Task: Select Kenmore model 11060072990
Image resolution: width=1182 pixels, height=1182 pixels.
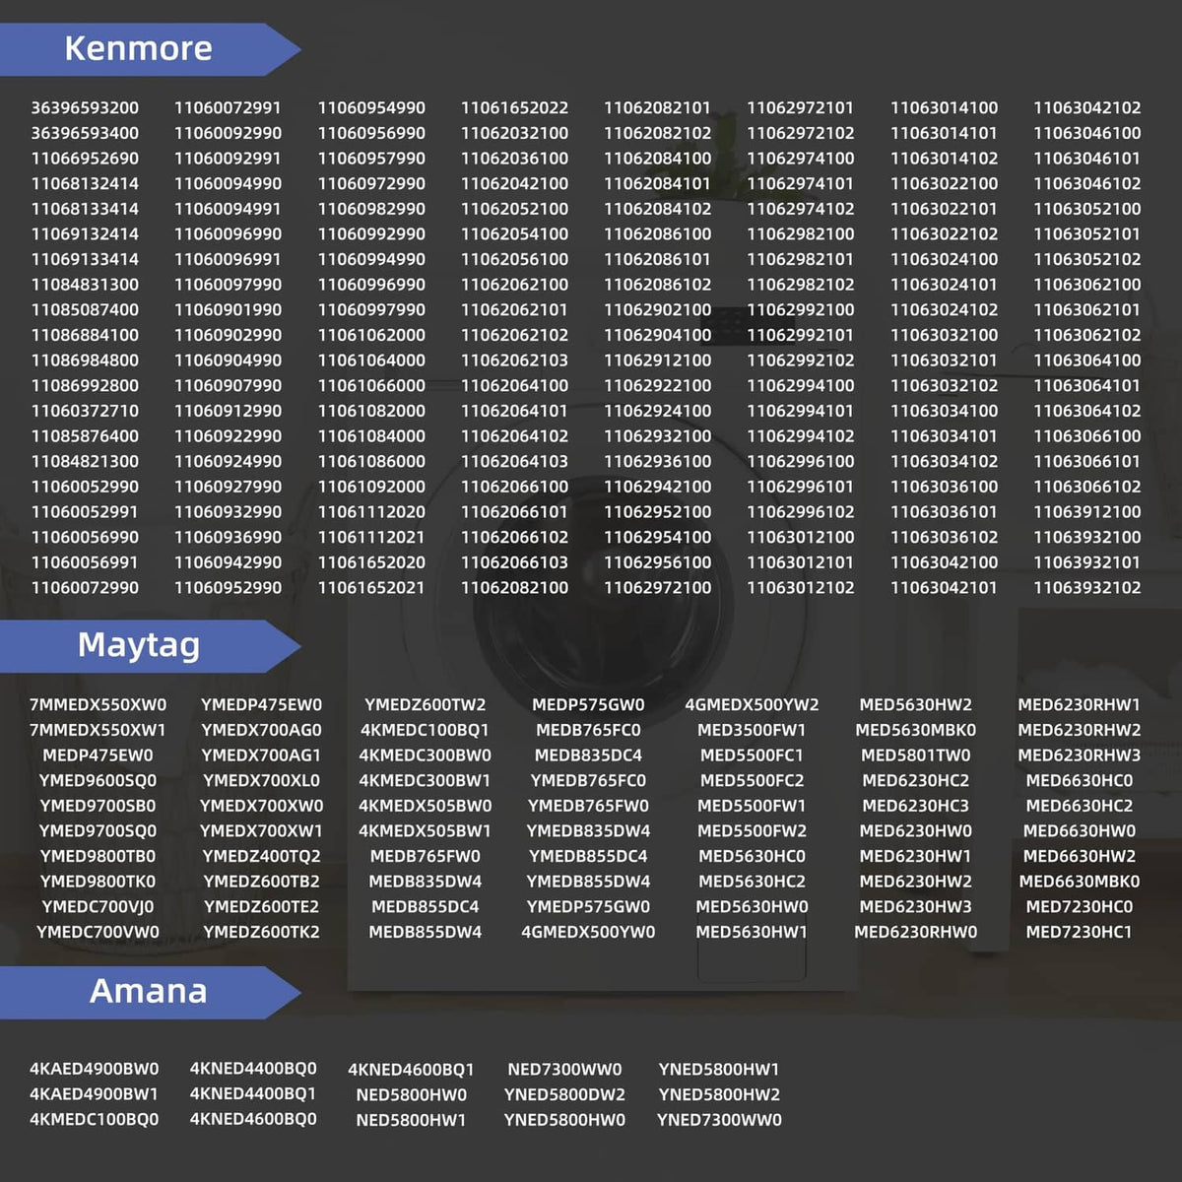Action: pyautogui.click(x=85, y=587)
